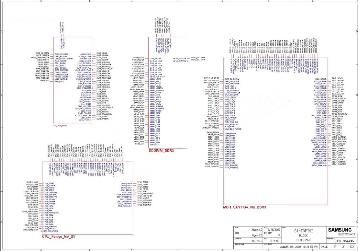Select the BLOCK line in title field
This screenshot has height=251, width=358.
pyautogui.click(x=303, y=235)
